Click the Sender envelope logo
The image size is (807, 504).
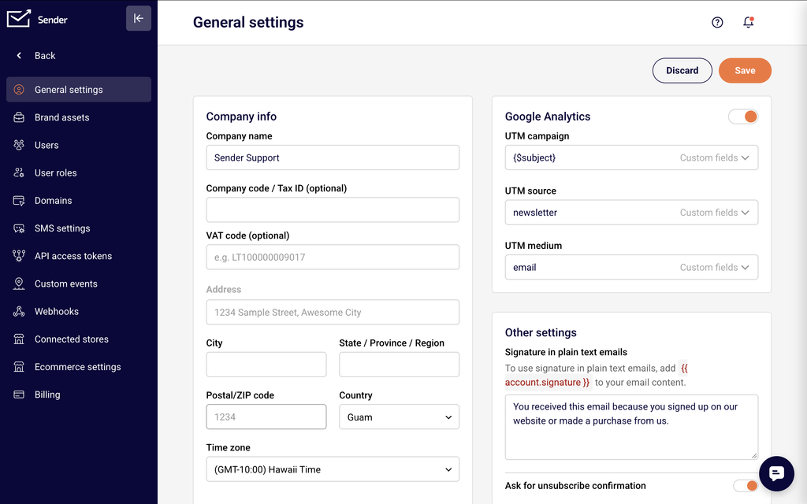[19, 19]
